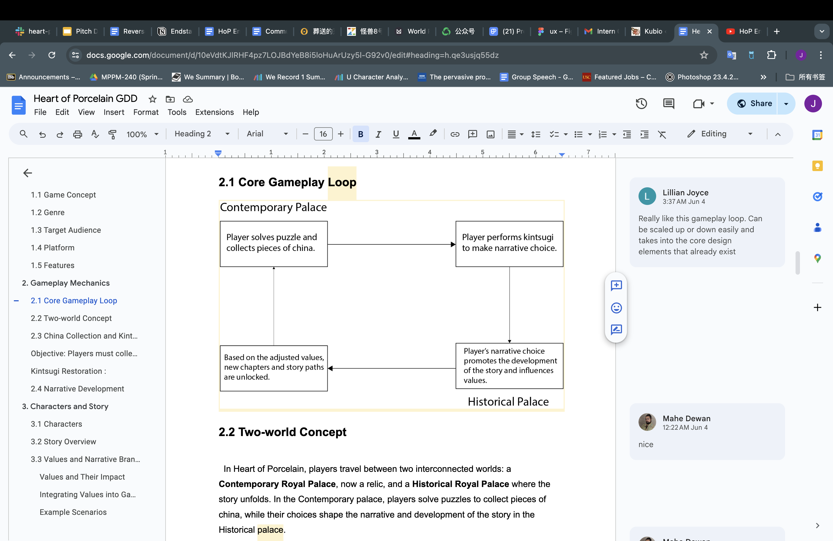Open the File menu

(40, 112)
